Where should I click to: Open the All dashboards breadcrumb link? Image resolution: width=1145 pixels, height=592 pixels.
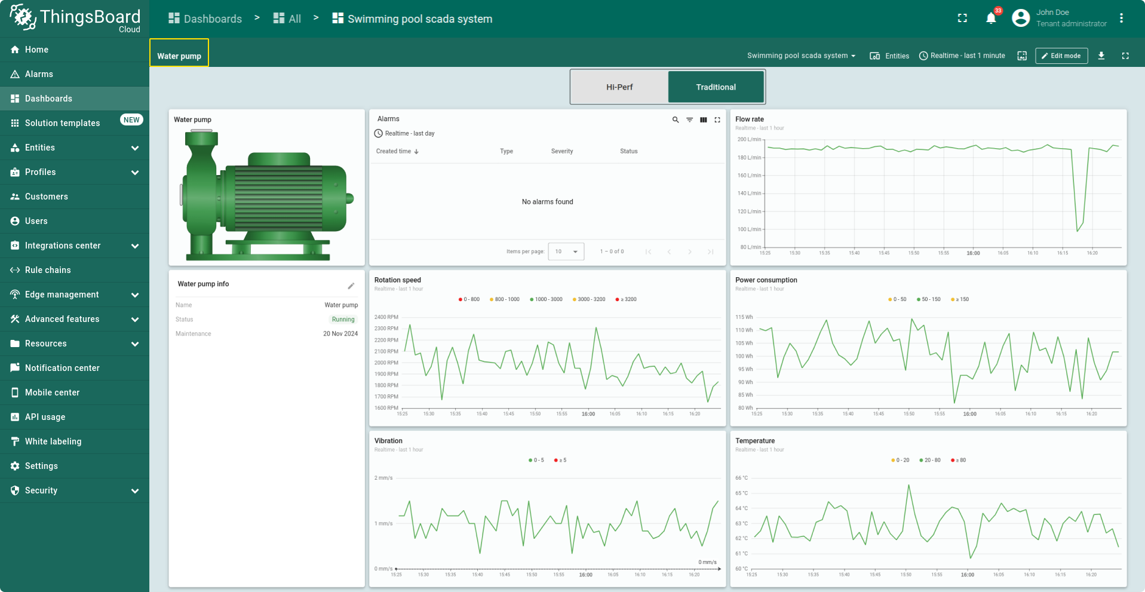(287, 19)
